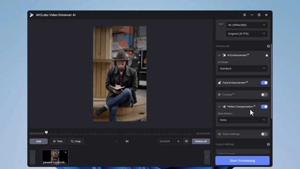
Task: Open the hamburger menu in the title bar
Action: point(245,15)
